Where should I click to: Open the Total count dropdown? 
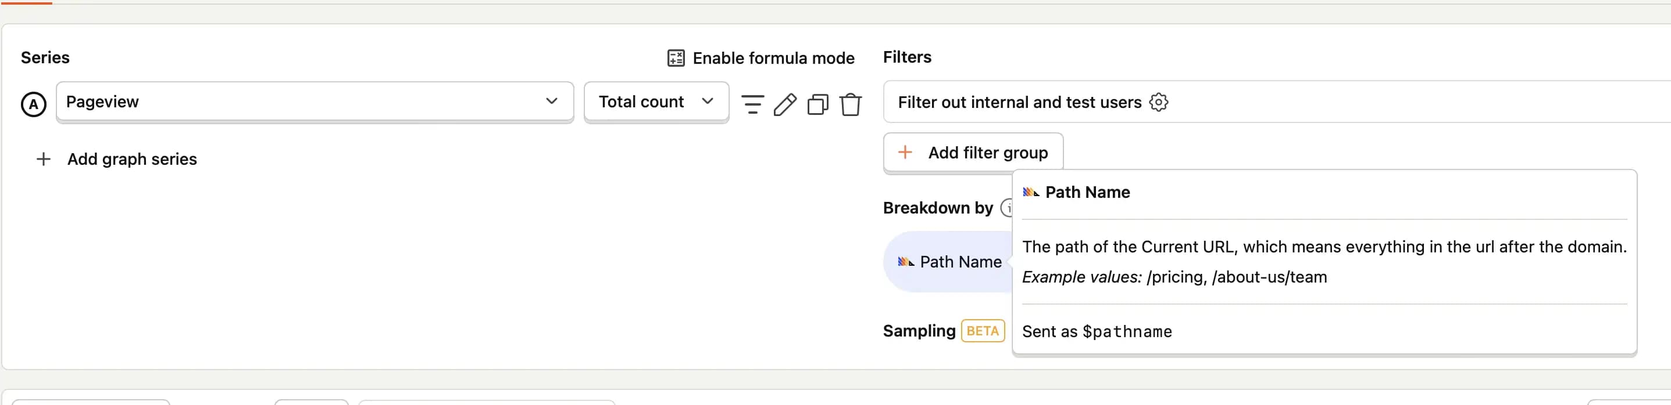coord(656,102)
